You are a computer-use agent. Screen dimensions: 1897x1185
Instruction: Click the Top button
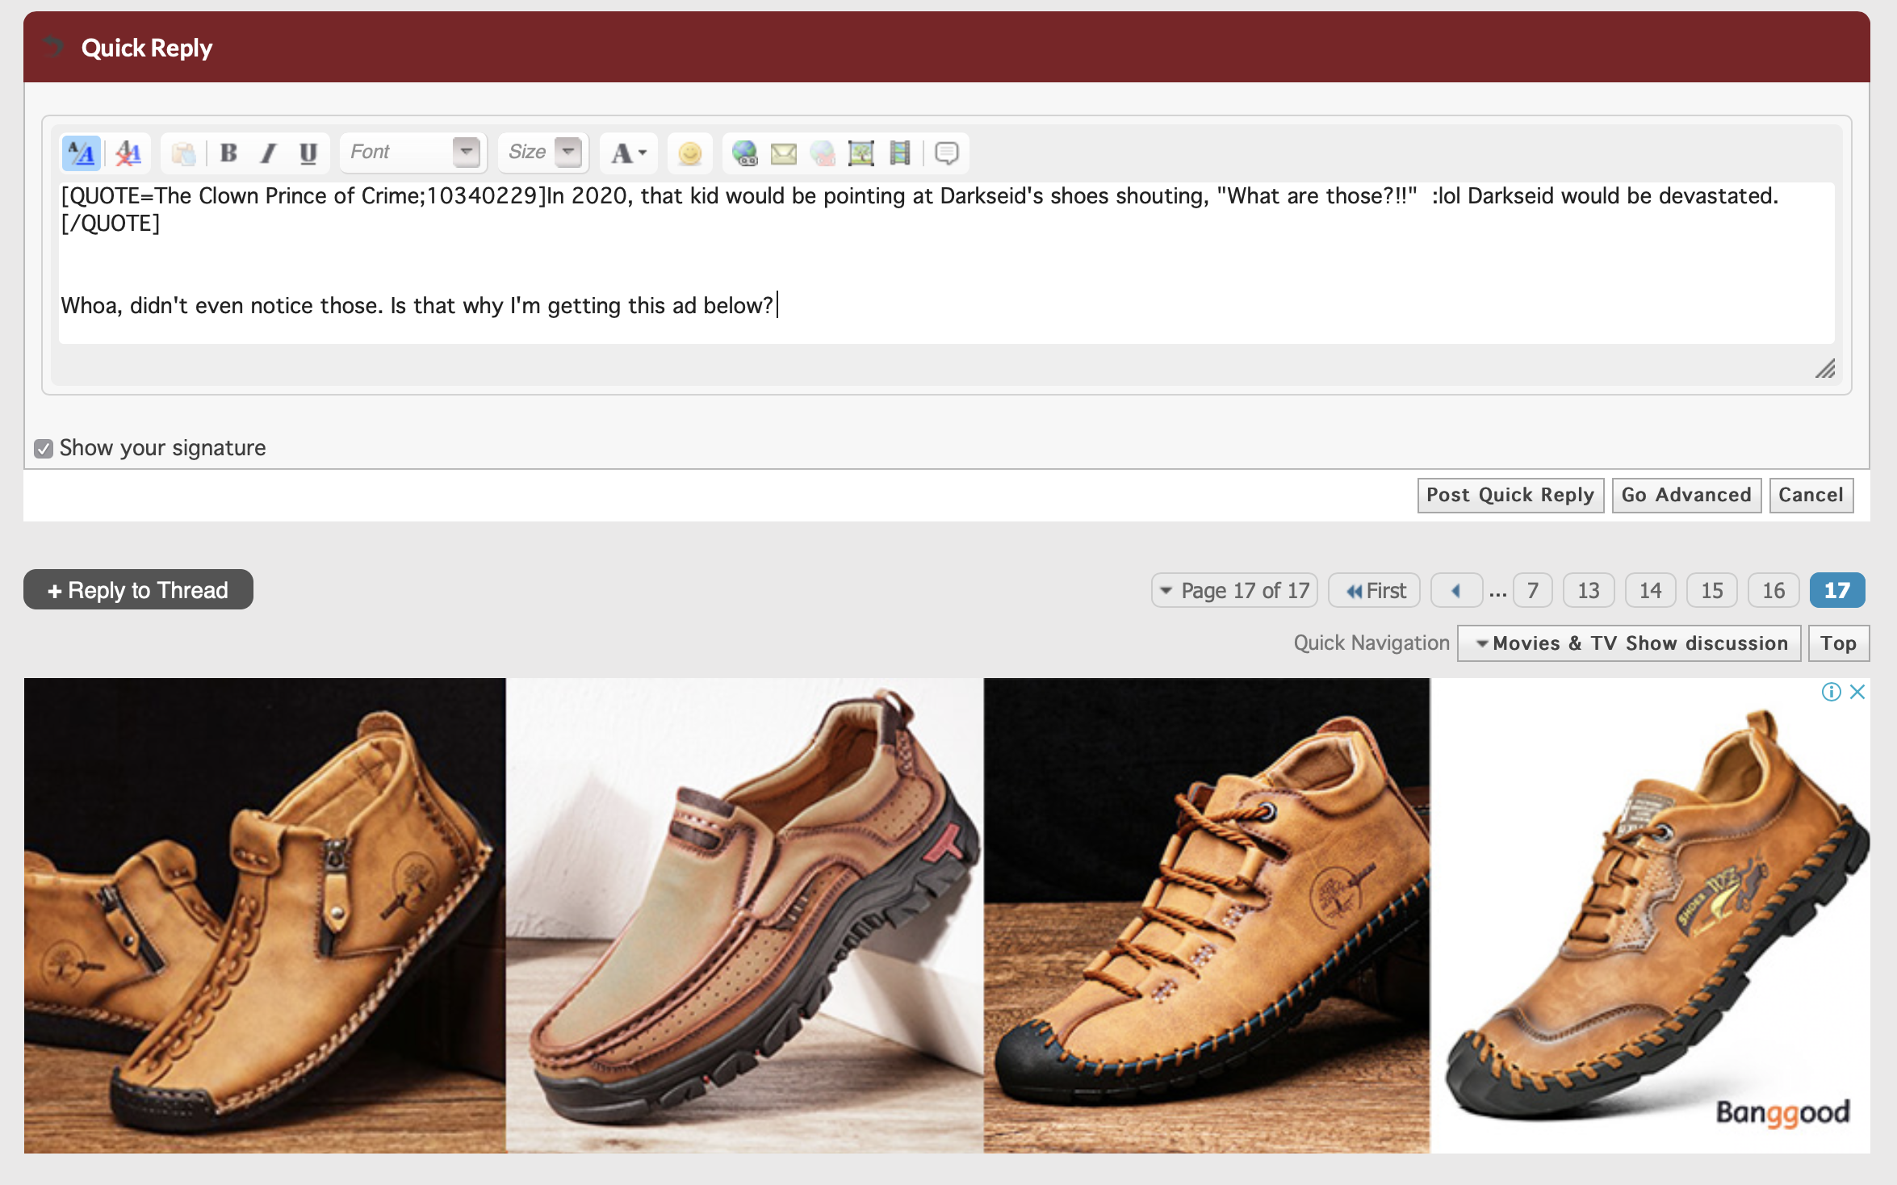[x=1839, y=643]
